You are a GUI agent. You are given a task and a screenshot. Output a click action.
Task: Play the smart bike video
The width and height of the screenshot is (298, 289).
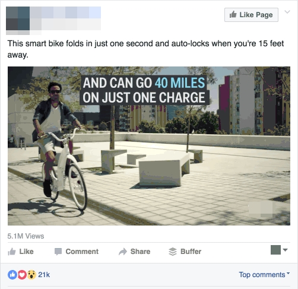[x=149, y=146]
